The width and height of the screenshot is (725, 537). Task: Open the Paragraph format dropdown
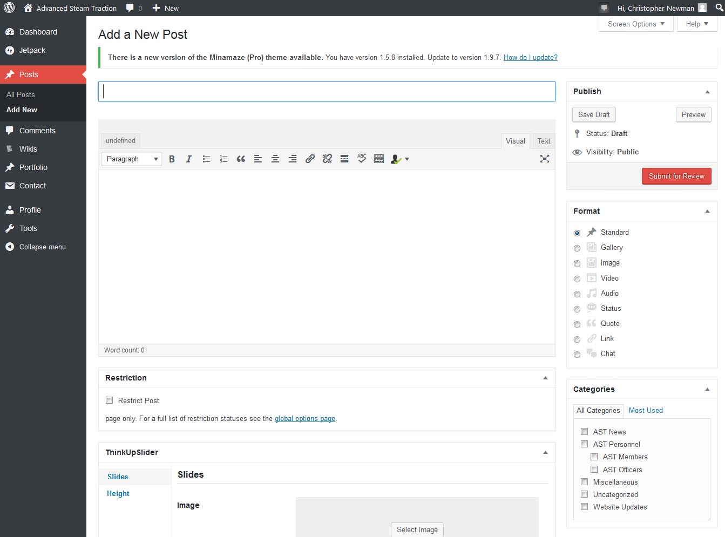pyautogui.click(x=132, y=159)
